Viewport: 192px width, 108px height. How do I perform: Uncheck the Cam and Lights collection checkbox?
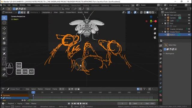click(165, 15)
